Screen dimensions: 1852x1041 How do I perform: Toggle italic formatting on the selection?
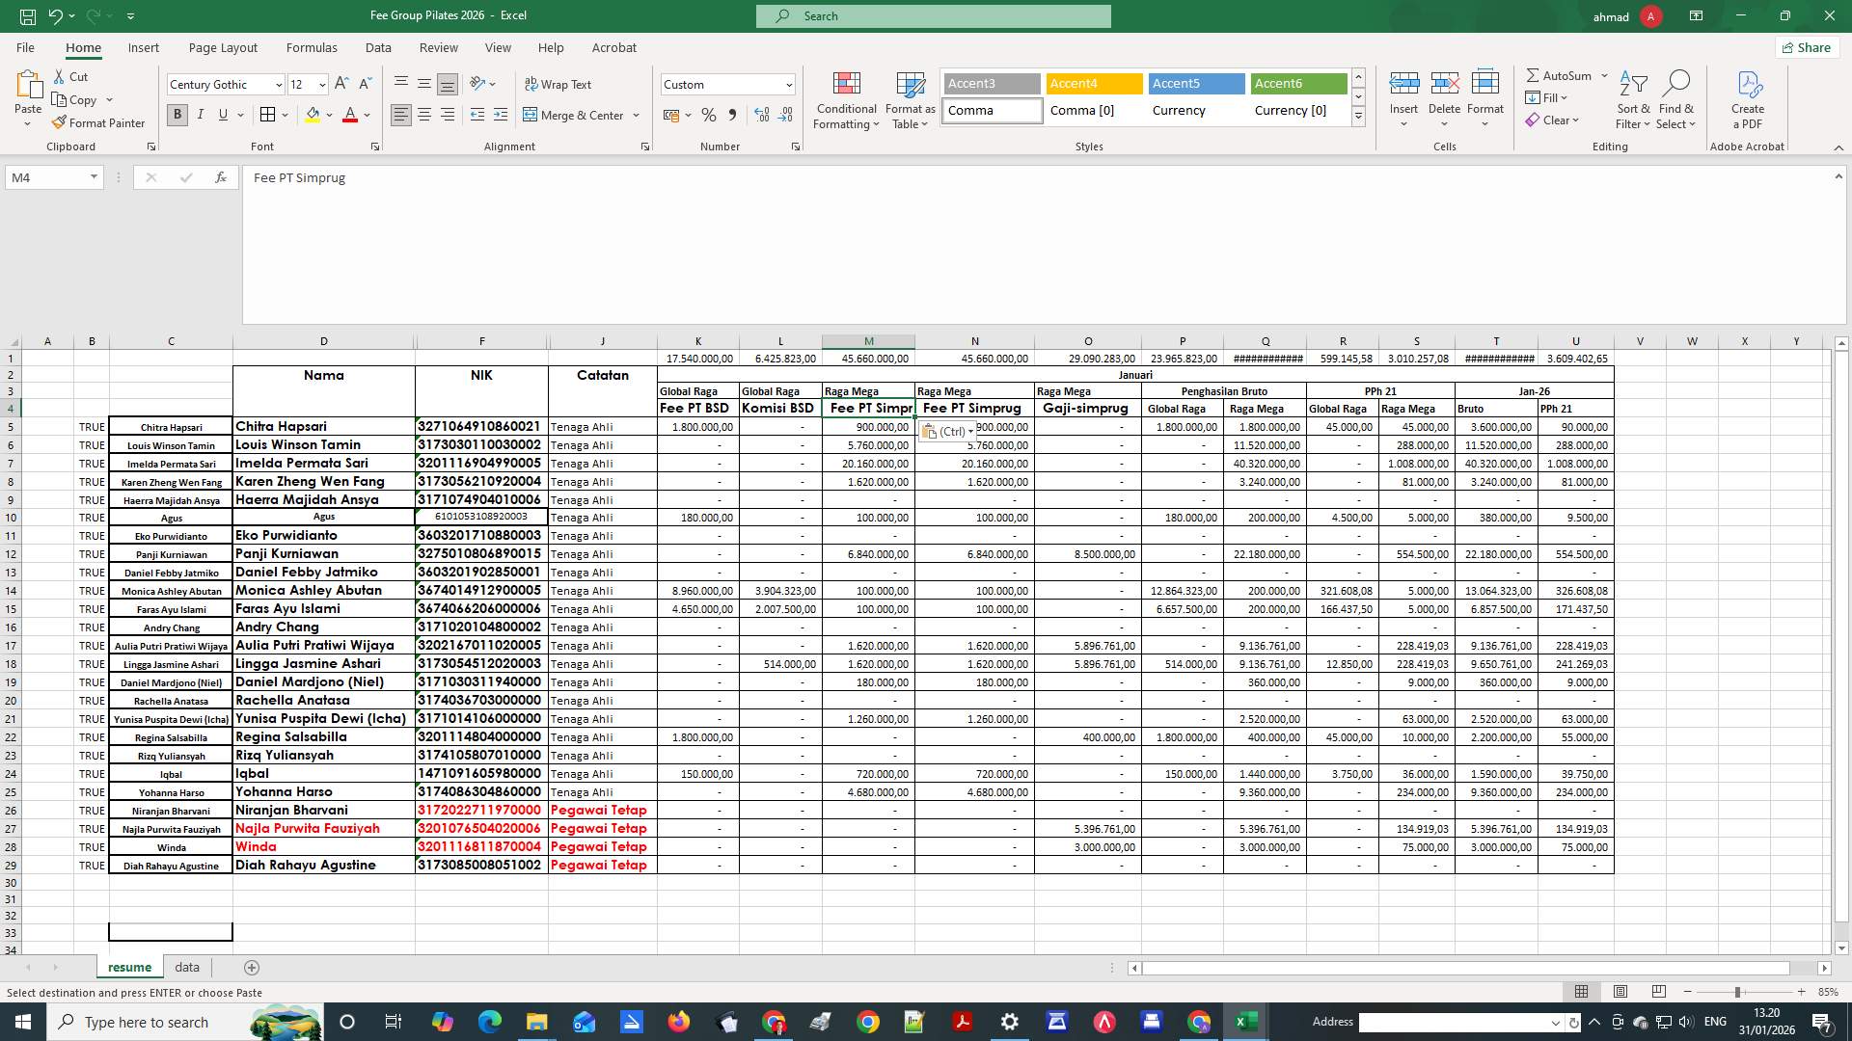(x=201, y=115)
